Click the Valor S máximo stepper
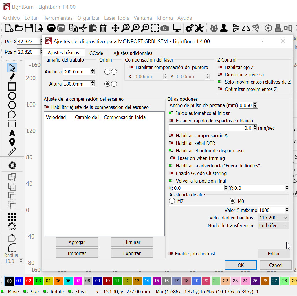This screenshot has width=297, height=296. click(x=287, y=210)
